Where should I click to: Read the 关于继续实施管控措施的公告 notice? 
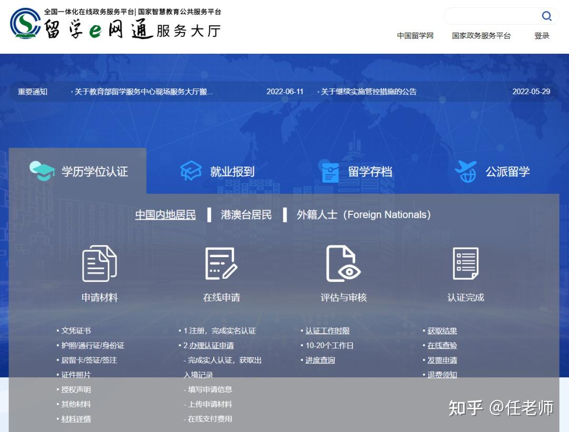(x=367, y=91)
